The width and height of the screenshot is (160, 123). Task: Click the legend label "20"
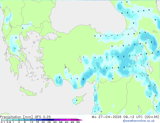[43, 122]
